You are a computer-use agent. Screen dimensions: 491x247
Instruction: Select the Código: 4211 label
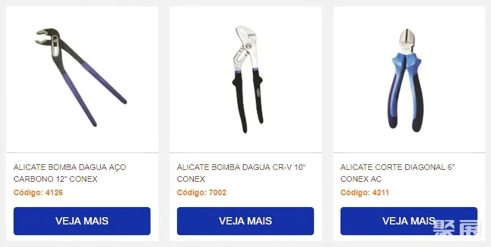(x=365, y=192)
